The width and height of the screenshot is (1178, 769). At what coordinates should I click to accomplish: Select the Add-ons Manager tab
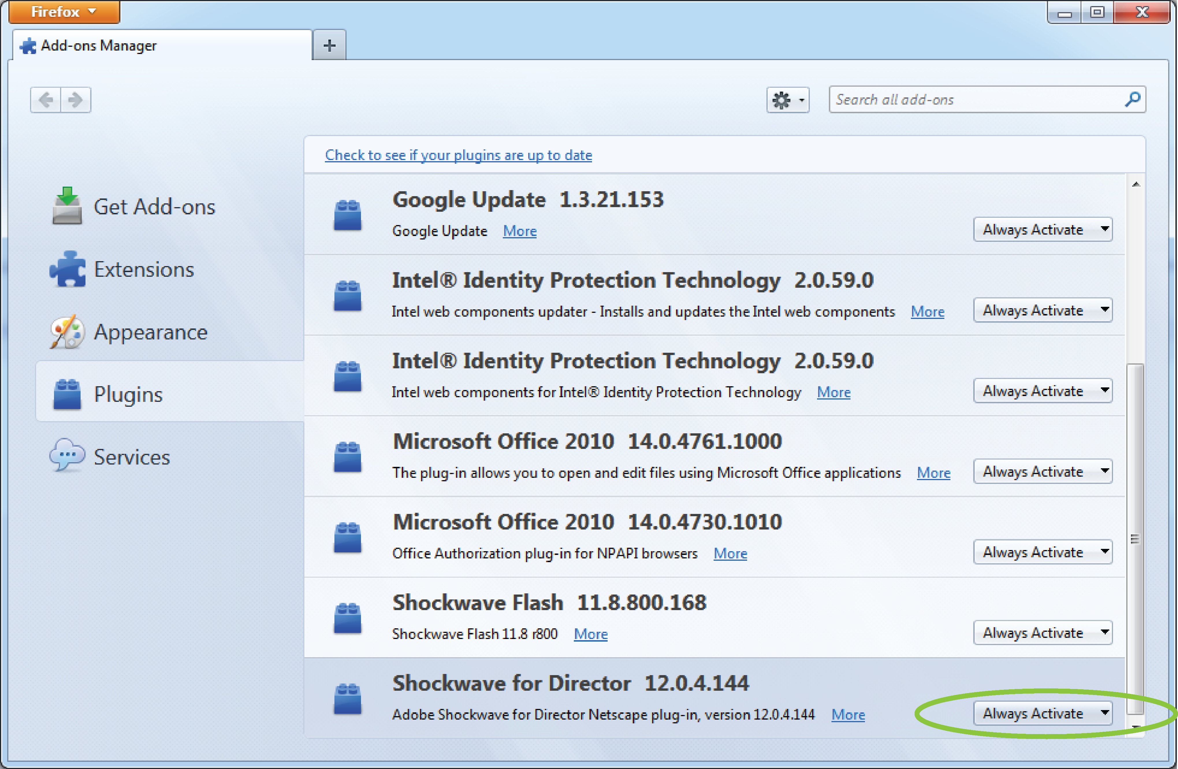click(162, 45)
